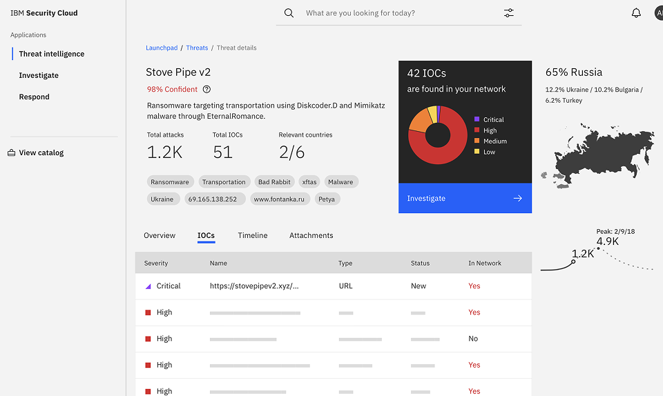Click Yes in the Critical row
The height and width of the screenshot is (396, 663).
pos(474,286)
